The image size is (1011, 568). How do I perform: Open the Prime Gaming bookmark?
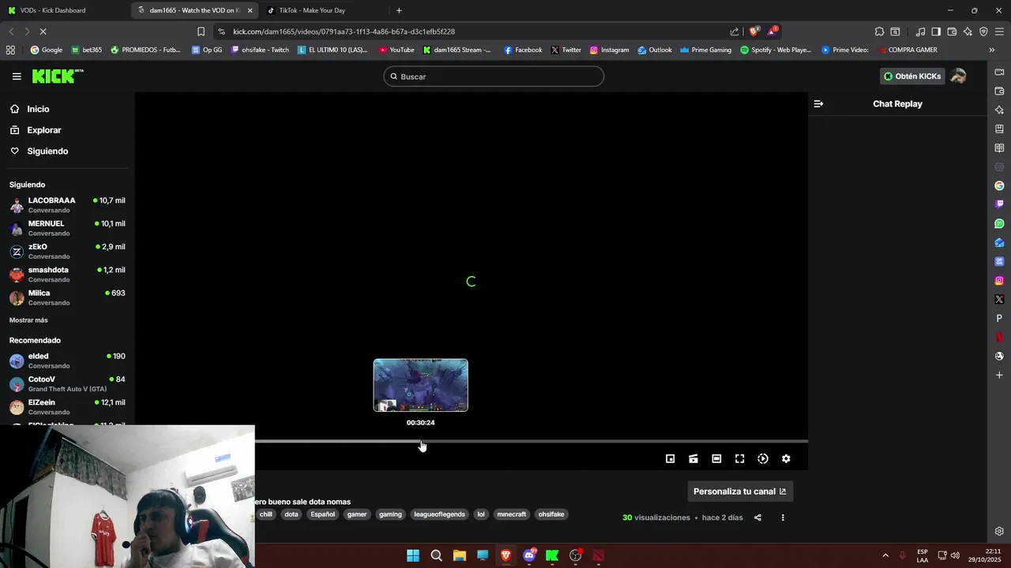click(705, 50)
